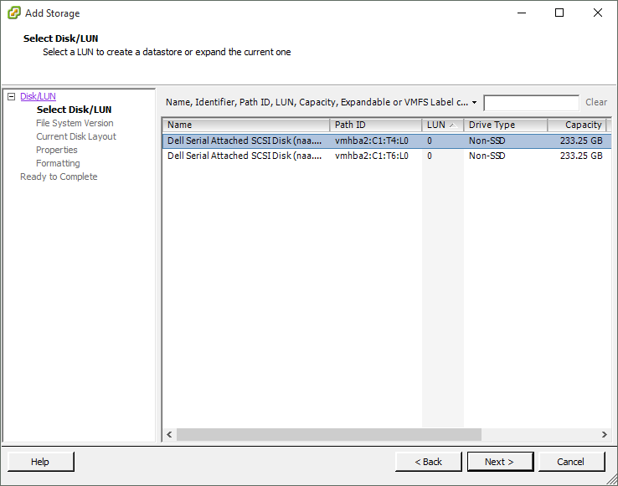This screenshot has height=486, width=618.
Task: Sort by the Capacity column header
Action: click(577, 125)
